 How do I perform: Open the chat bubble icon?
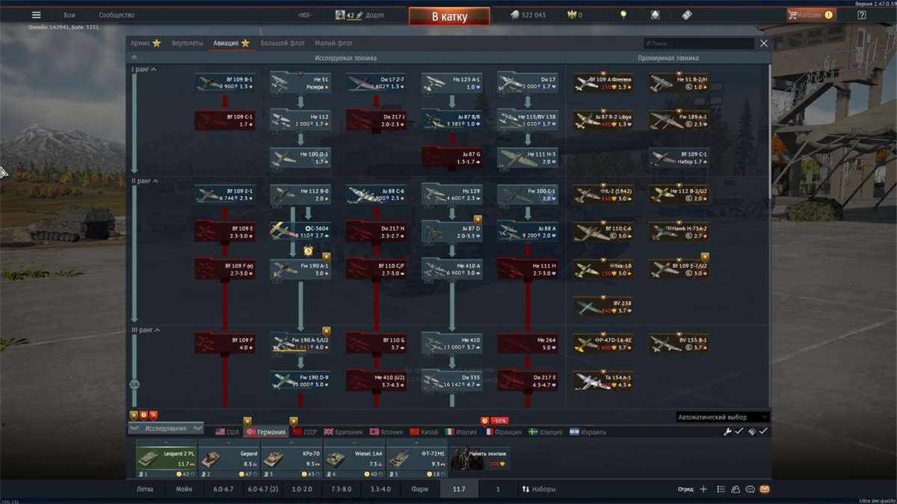[750, 489]
